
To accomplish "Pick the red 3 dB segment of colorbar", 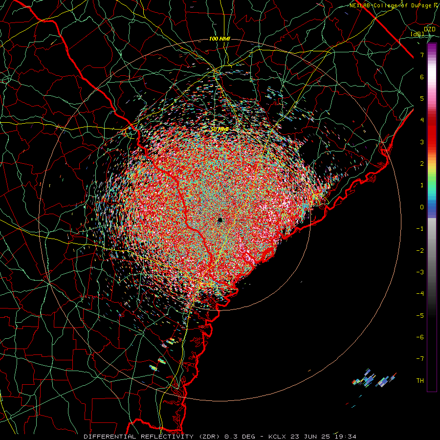I will (x=432, y=142).
